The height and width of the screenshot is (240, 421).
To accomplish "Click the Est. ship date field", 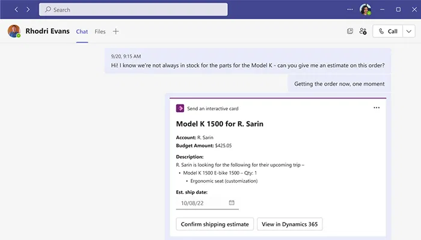I will [200, 203].
